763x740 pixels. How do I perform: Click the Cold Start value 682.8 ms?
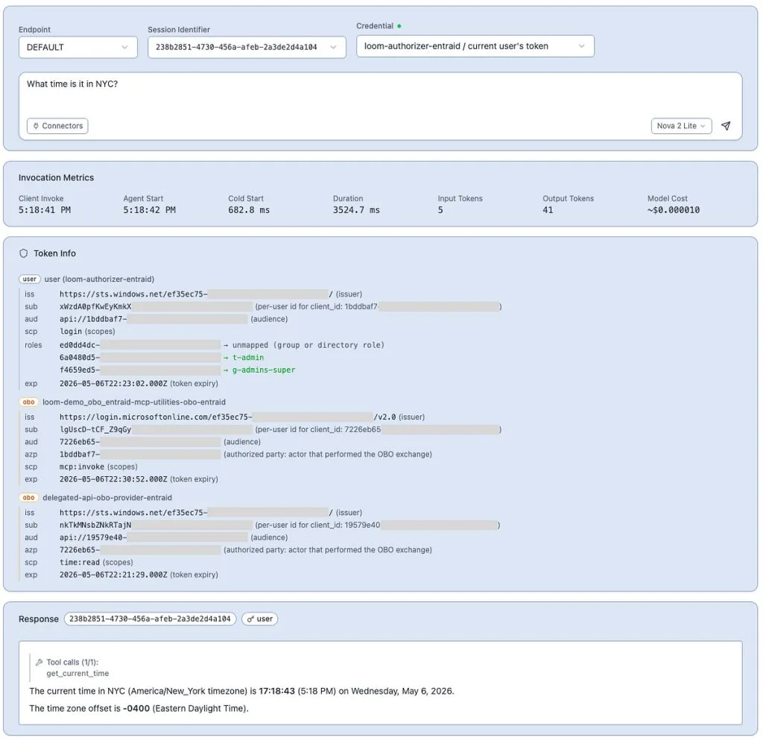249,209
